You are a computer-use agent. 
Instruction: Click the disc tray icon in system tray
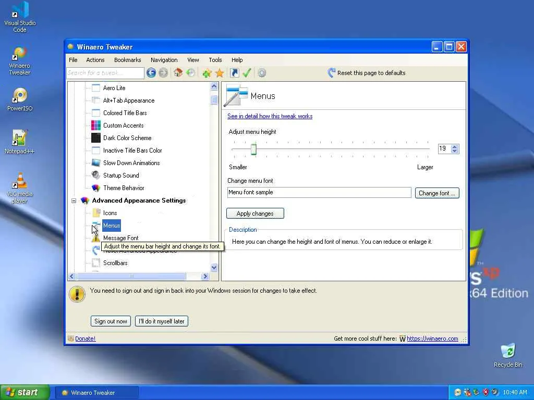pos(458,392)
